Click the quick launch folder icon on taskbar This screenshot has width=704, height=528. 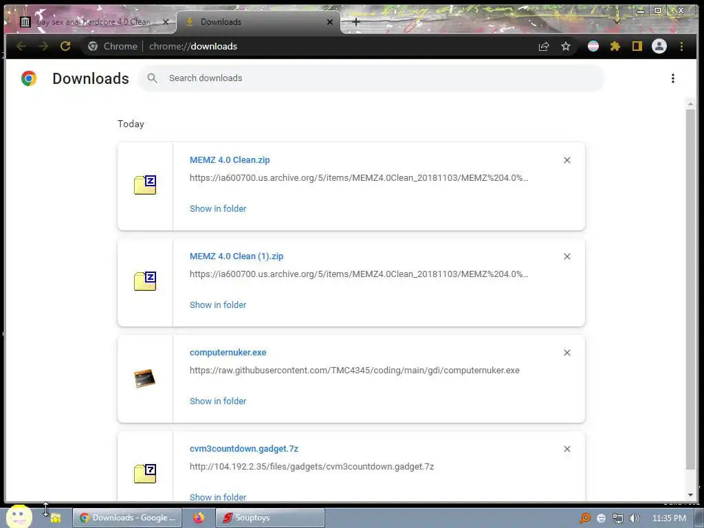click(x=56, y=518)
